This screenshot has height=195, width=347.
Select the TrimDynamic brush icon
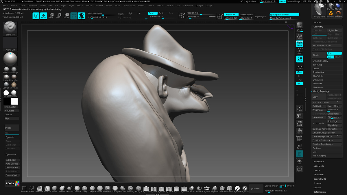click(115, 189)
